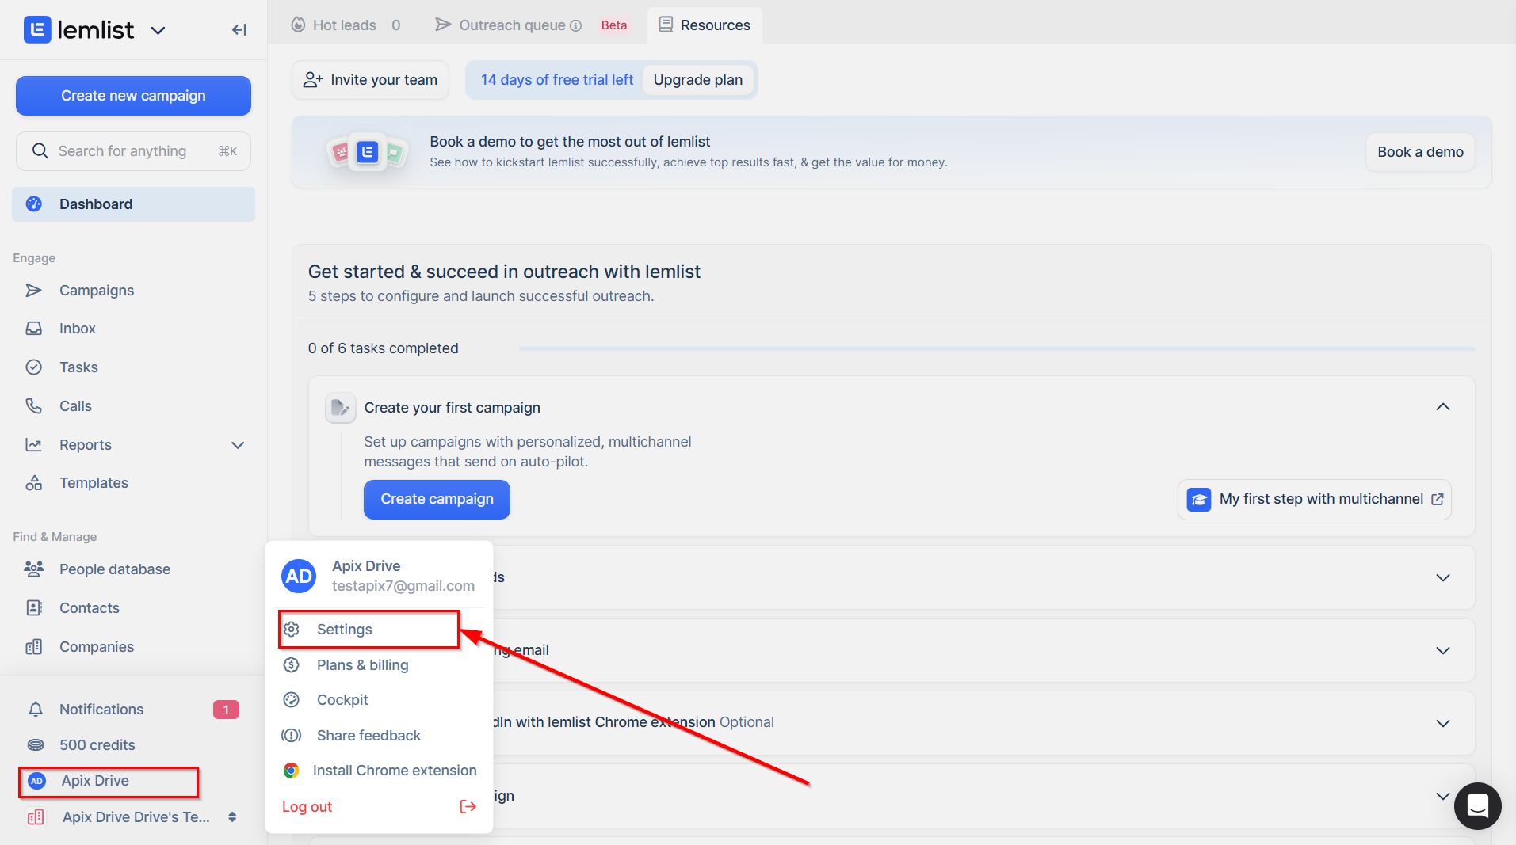Viewport: 1516px width, 845px height.
Task: Click the Chrome logo icon
Action: tap(292, 771)
